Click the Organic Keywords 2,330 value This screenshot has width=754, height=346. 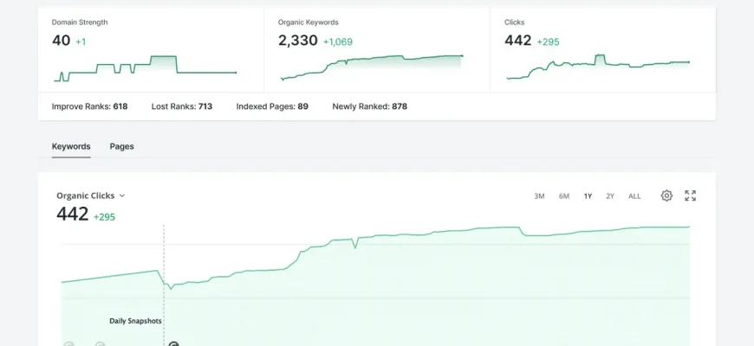coord(298,41)
